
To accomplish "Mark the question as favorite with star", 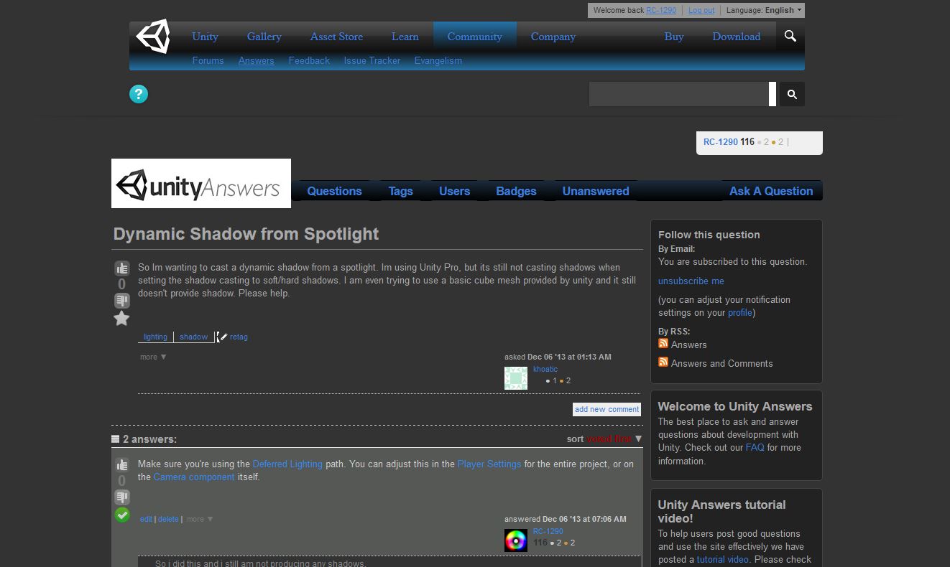I will click(x=121, y=318).
